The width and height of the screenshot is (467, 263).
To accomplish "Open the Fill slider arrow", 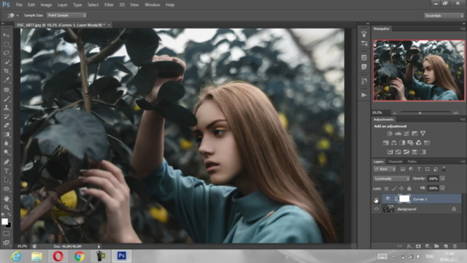I will [443, 188].
